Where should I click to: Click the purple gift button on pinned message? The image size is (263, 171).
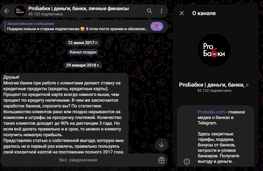(157, 26)
